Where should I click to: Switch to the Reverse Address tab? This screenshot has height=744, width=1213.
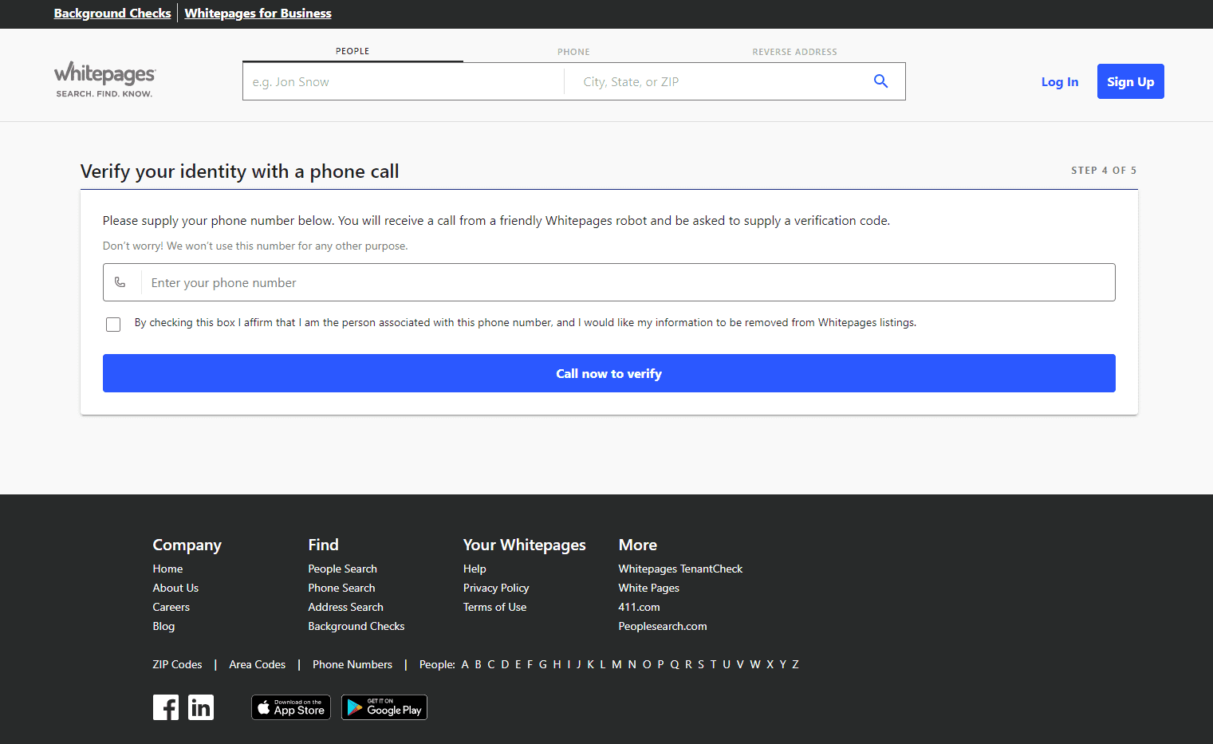[794, 52]
